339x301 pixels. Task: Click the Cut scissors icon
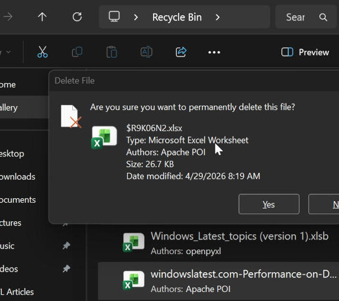[x=42, y=52]
